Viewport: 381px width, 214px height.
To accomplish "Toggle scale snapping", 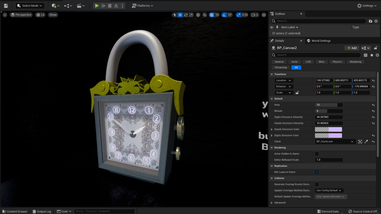I will coord(238,15).
